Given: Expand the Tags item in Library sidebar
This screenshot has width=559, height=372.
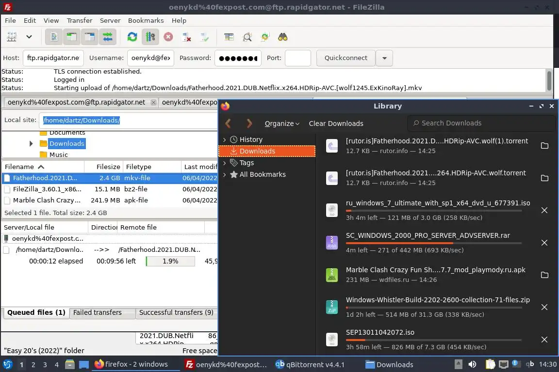Looking at the screenshot, I should click(x=224, y=163).
